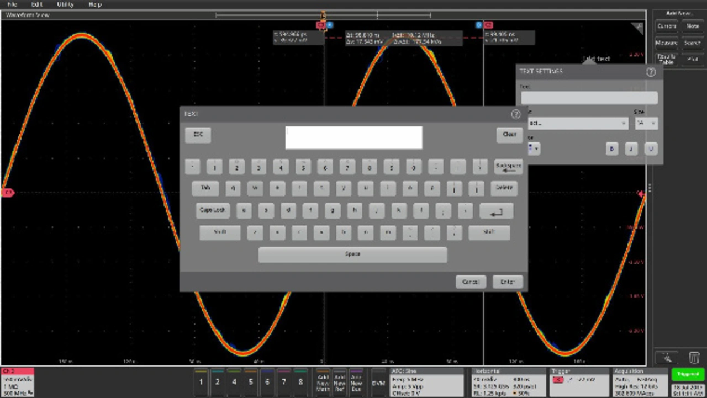Click the trash can icon at bottom right

pyautogui.click(x=694, y=358)
